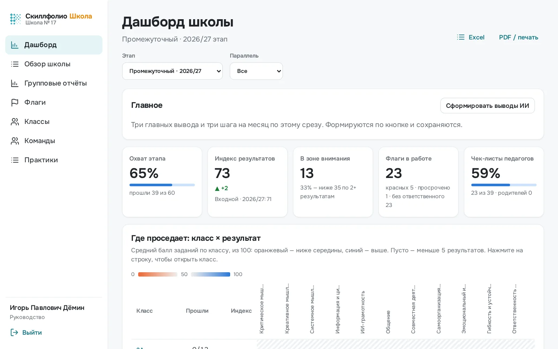Click Сформировать выводы ИИ button
This screenshot has width=558, height=349.
coord(487,106)
